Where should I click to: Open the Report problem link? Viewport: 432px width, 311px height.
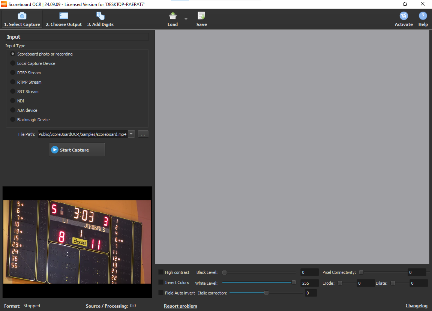pyautogui.click(x=180, y=306)
